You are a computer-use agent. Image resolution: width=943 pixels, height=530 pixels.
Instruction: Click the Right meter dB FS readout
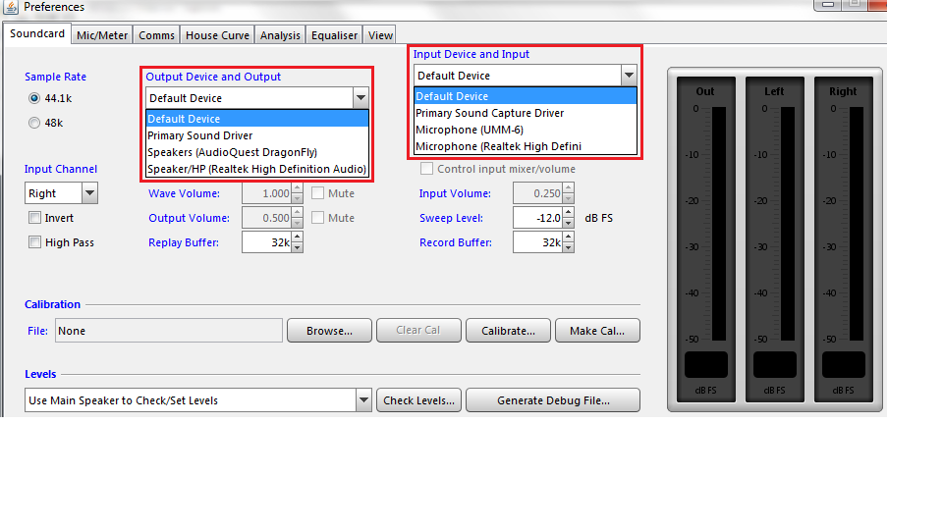(x=843, y=364)
